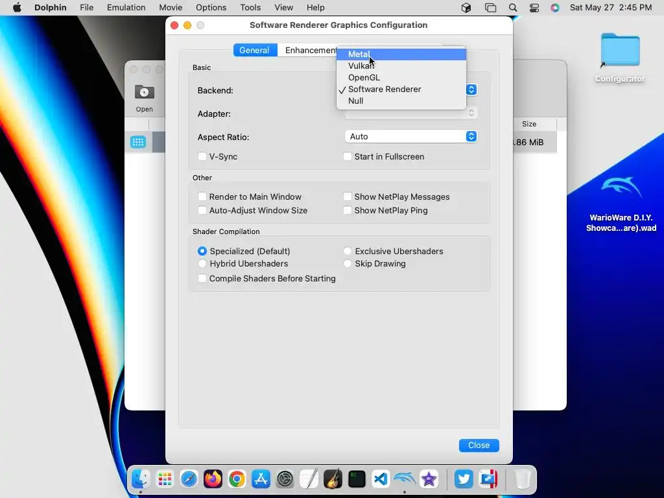
Task: Open Launchpad from the dock
Action: (165, 479)
